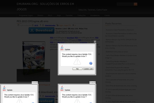
Task: Click the 2012 date link
Action: (x=36, y=25)
